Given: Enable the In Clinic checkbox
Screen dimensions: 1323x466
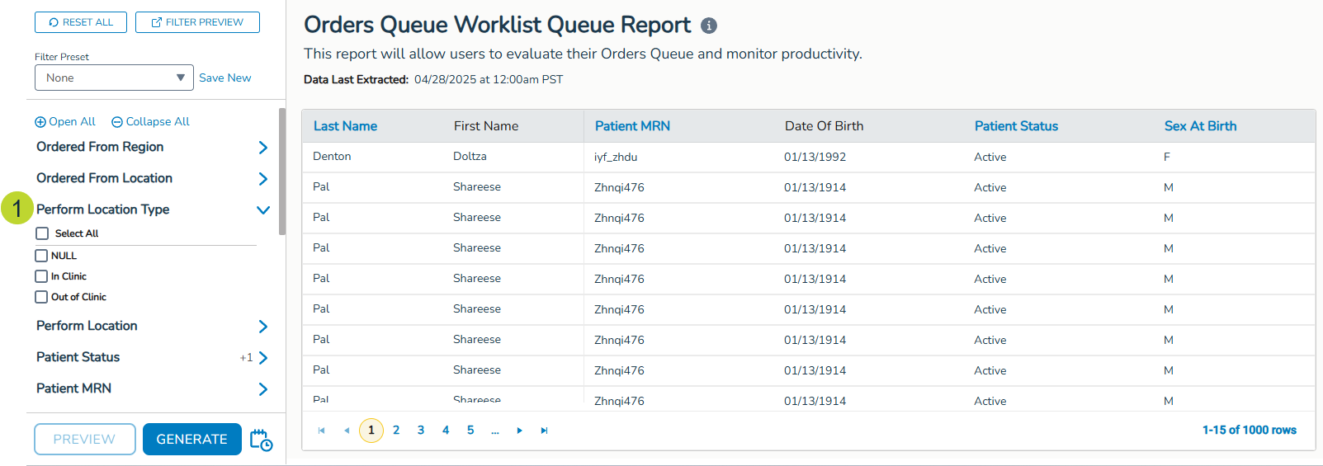Looking at the screenshot, I should tap(41, 276).
